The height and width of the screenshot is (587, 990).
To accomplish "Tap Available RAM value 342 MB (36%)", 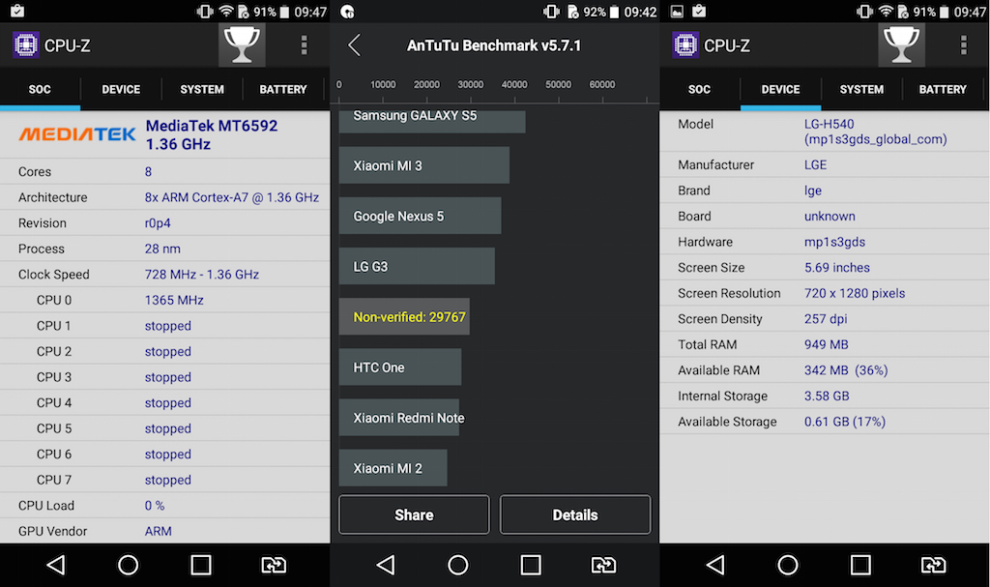I will click(x=846, y=370).
